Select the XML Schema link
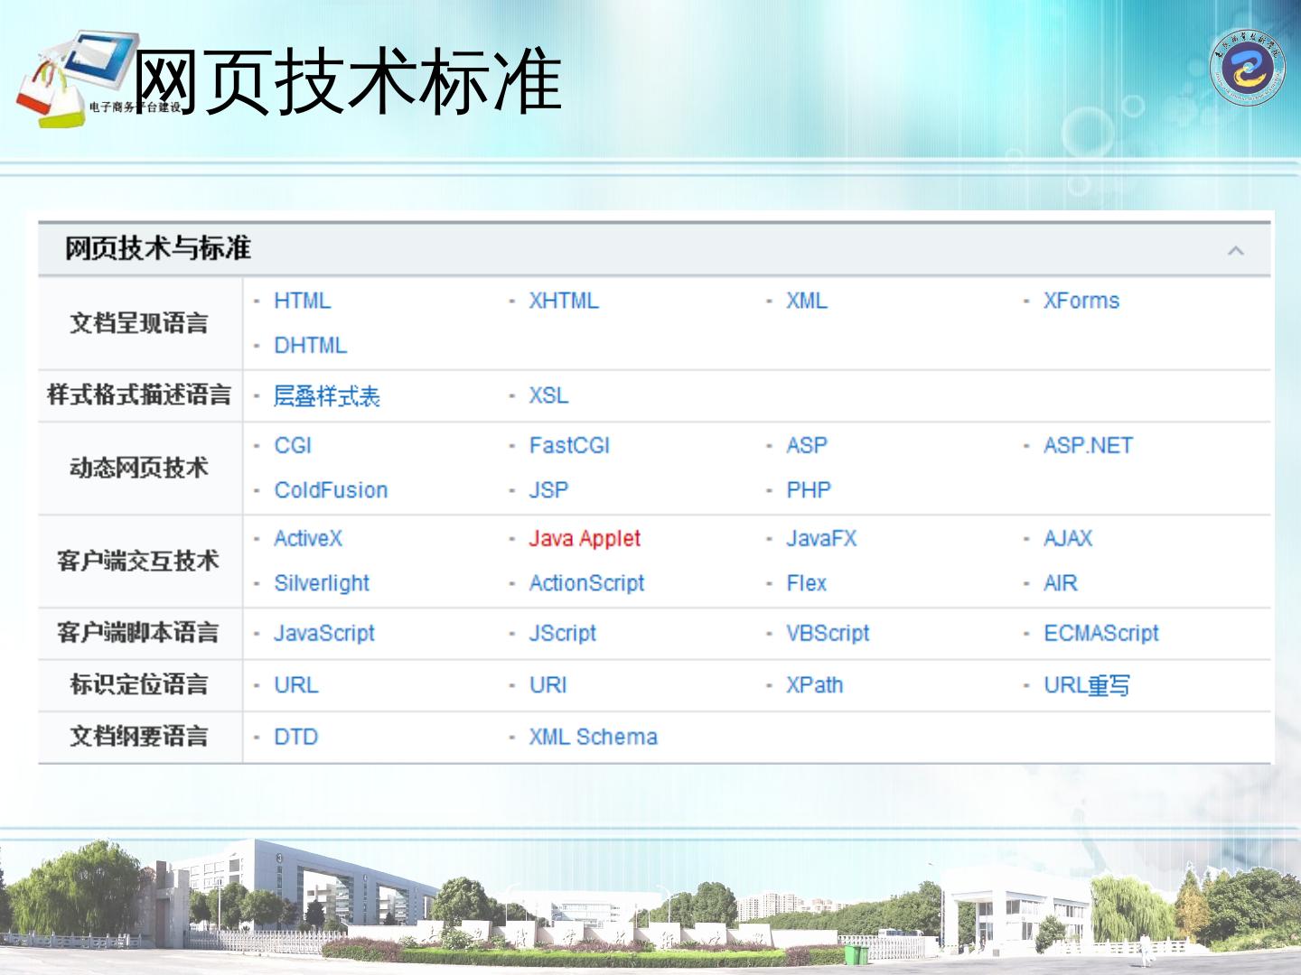The image size is (1301, 975). click(593, 738)
